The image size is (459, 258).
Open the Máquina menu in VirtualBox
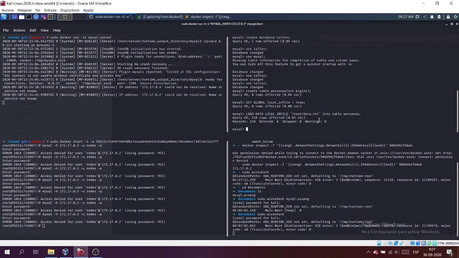coord(24,10)
